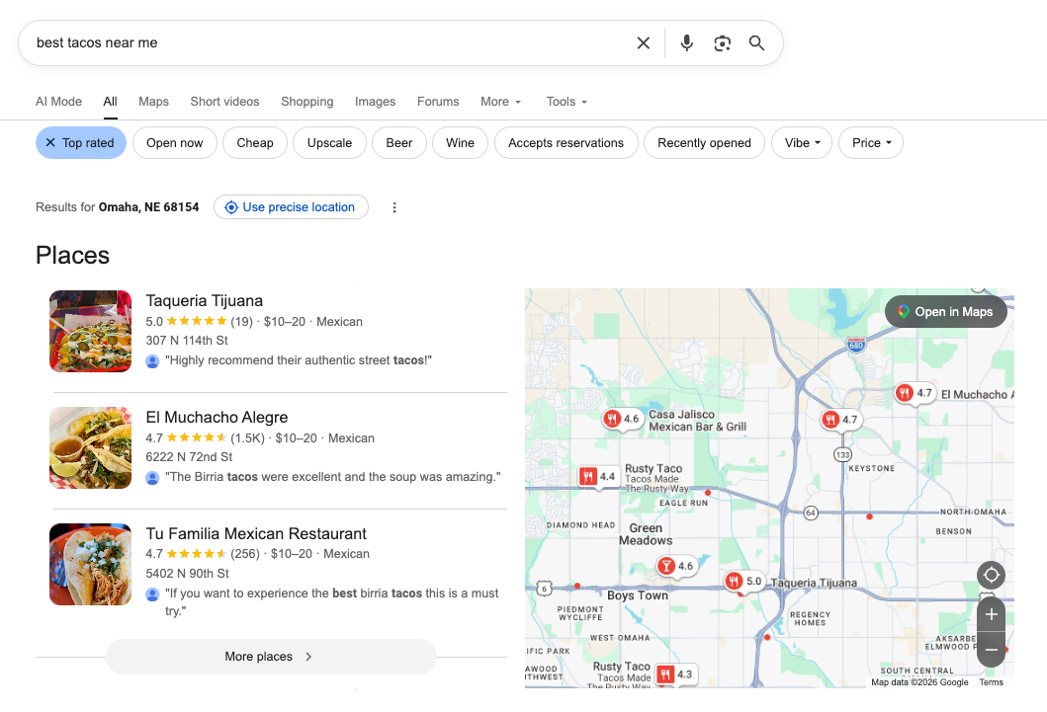Switch to the Maps tab
The height and width of the screenshot is (712, 1047).
(x=153, y=102)
